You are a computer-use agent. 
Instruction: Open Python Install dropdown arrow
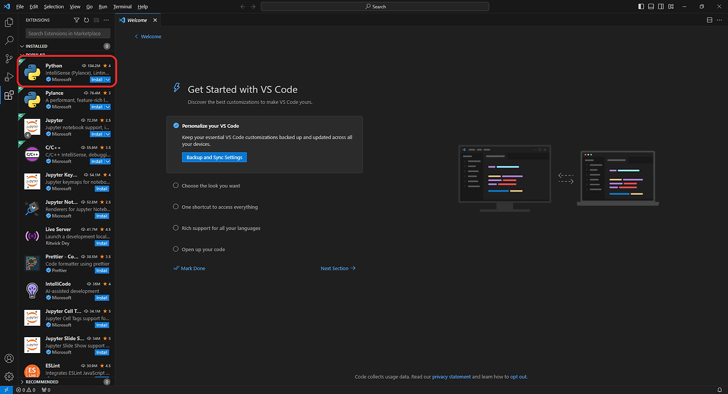tap(107, 80)
